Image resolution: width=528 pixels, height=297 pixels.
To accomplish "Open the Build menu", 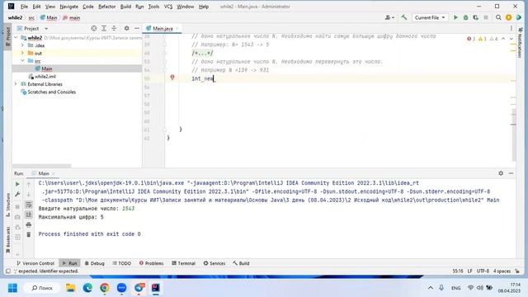I will [x=125, y=7].
